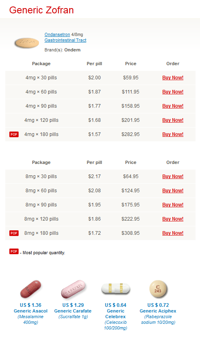The image size is (200, 338).
Task: Buy Now for 8mg × 30 pills
Action: point(173,176)
